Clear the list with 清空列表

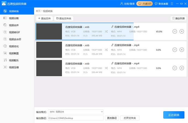(x=178, y=19)
